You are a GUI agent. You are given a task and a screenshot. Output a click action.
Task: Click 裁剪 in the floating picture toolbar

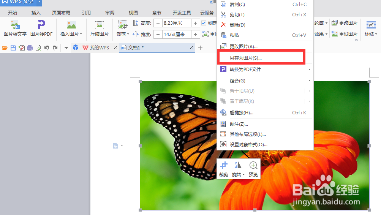pos(223,169)
